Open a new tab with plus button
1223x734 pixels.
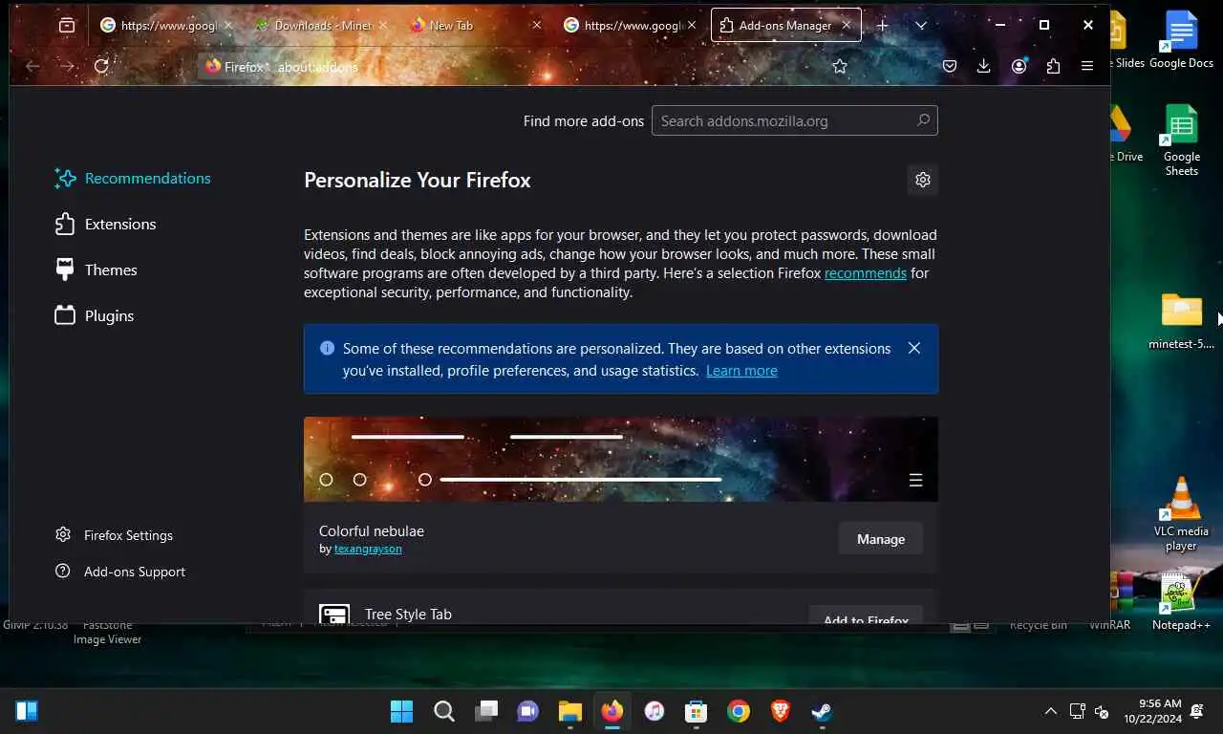coord(883,26)
